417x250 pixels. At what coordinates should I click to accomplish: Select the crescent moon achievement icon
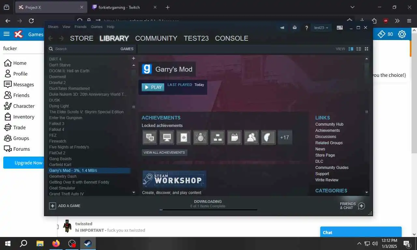(x=268, y=137)
